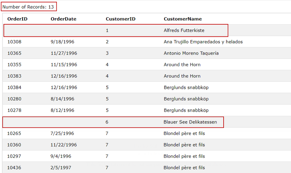Click the Number of Records text

[x=29, y=7]
